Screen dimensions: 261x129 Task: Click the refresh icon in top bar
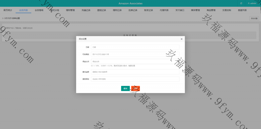coord(241,3)
